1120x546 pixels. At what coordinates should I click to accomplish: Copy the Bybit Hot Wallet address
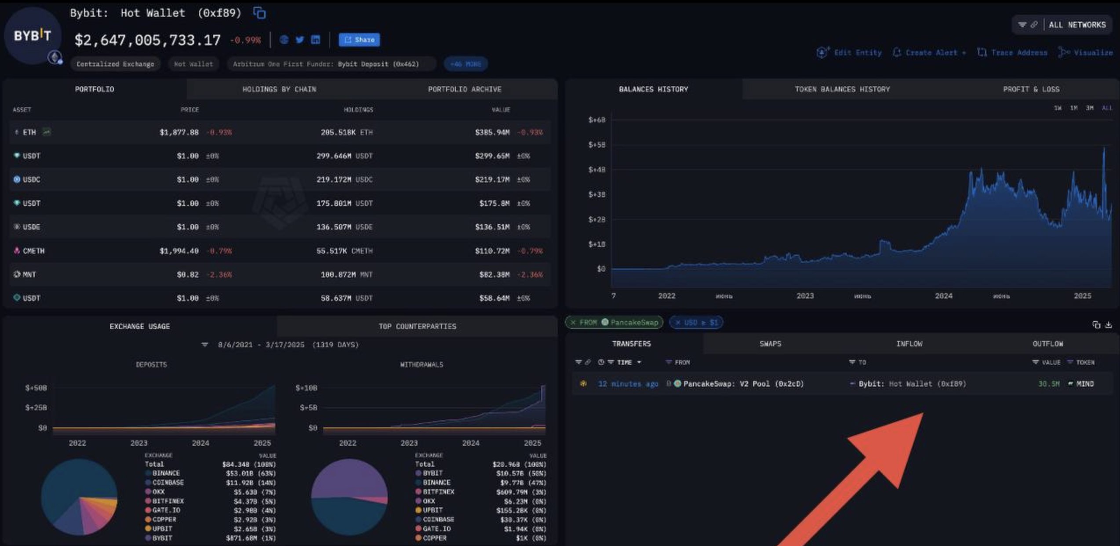[259, 13]
